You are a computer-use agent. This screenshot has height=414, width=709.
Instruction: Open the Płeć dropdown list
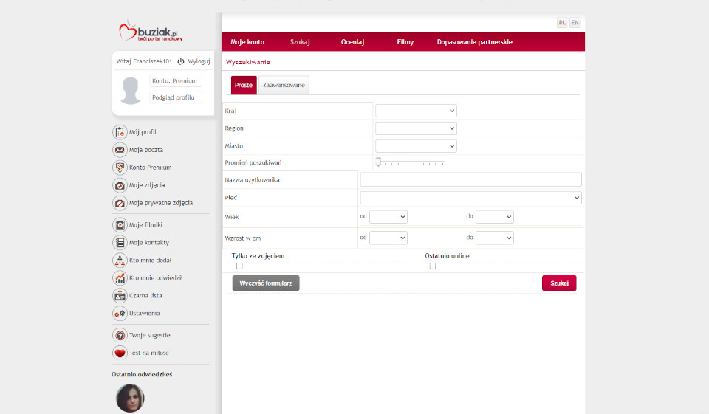coord(470,198)
